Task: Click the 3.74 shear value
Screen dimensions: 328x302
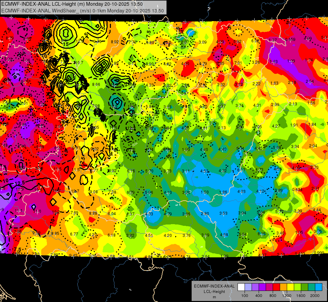Action: click(x=240, y=106)
